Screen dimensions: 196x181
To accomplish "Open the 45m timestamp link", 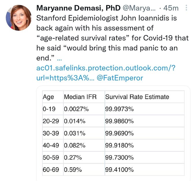I will 171,8.
